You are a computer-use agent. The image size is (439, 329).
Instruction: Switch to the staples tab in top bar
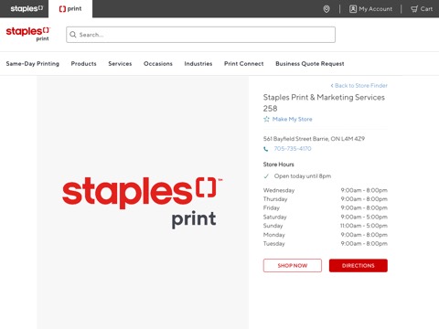27,9
